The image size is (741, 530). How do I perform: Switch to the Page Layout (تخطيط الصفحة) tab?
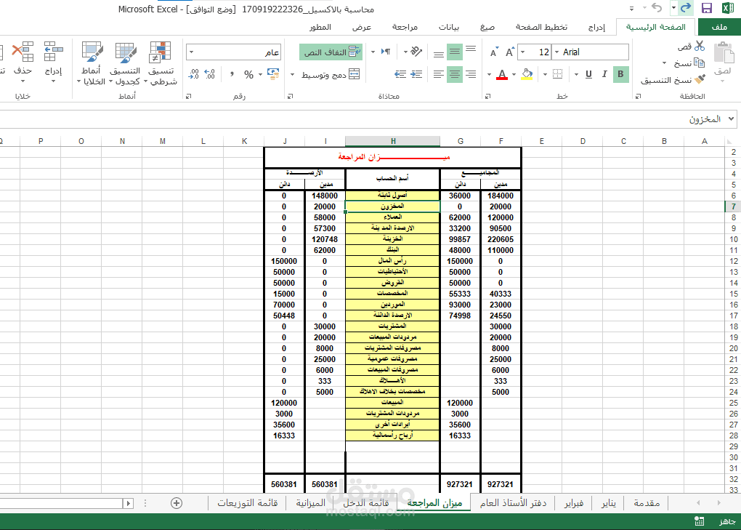point(541,27)
